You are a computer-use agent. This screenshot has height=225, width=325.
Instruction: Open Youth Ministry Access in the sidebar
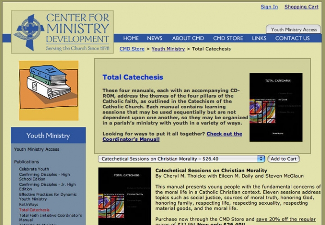tap(37, 149)
